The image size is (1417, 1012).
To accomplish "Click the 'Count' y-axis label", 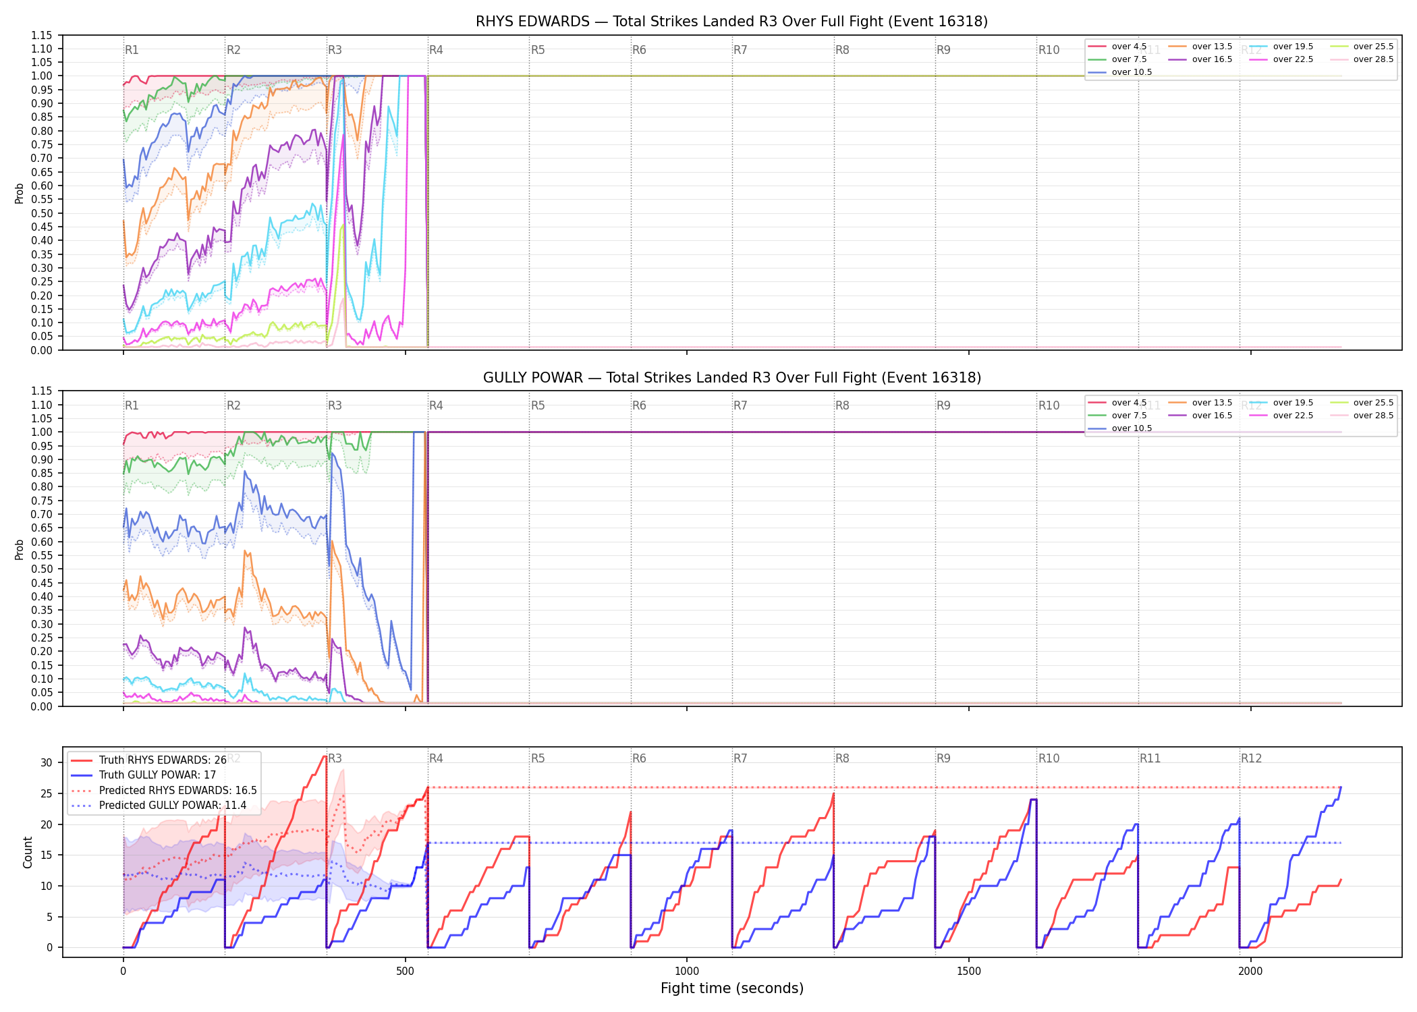I will [28, 852].
